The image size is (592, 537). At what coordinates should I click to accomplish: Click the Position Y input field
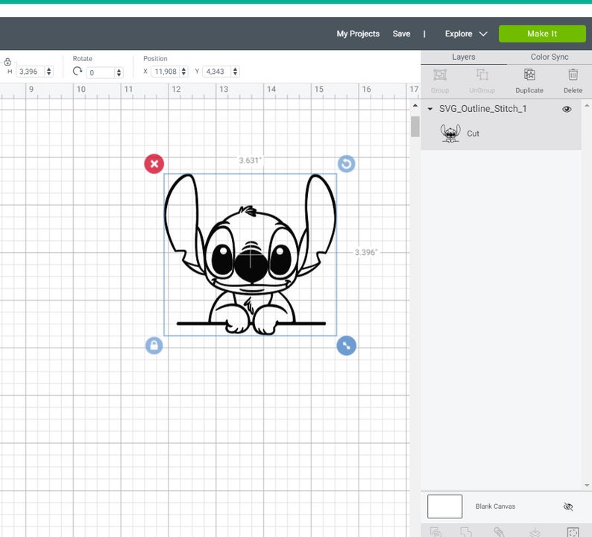click(x=217, y=72)
